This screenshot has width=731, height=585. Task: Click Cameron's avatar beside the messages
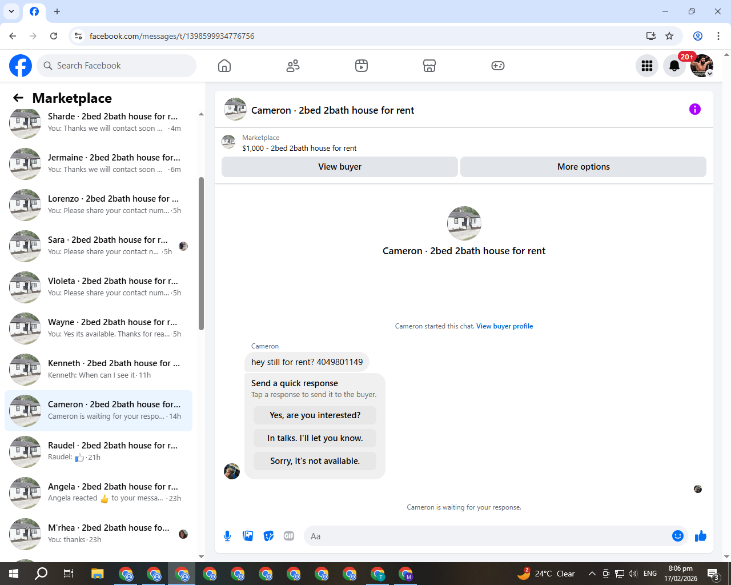(x=232, y=471)
